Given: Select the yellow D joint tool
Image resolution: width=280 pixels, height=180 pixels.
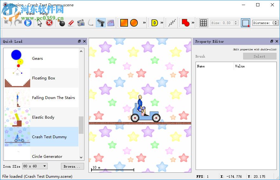Looking at the screenshot, I should [x=155, y=23].
